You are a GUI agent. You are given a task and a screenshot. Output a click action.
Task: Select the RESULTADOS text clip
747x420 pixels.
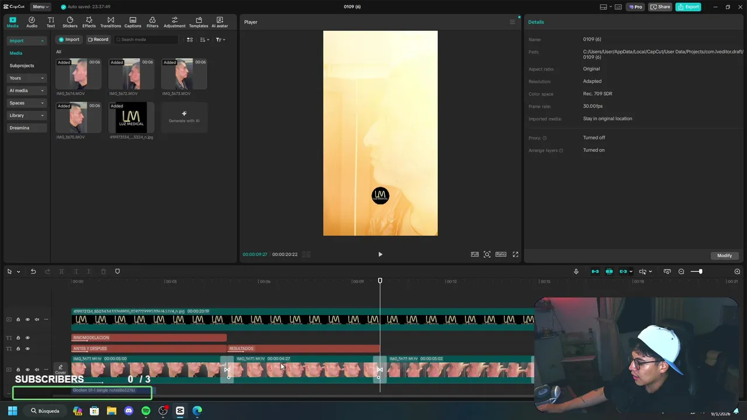tap(303, 349)
